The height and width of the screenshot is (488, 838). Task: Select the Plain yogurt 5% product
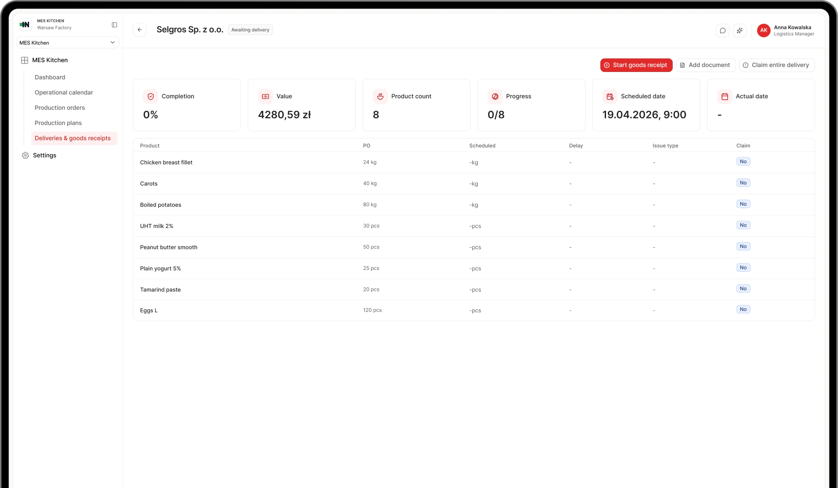click(160, 269)
